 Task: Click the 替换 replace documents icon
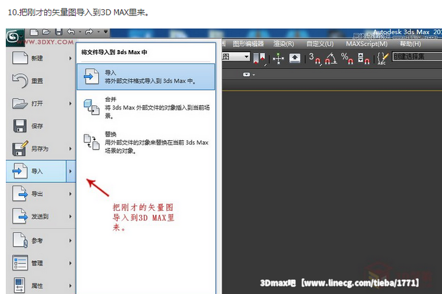91,142
